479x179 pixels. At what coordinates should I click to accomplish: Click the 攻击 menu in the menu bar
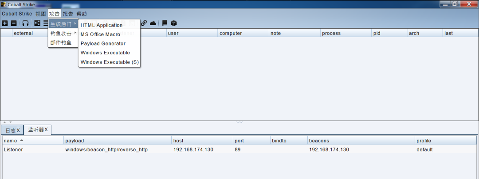point(55,14)
